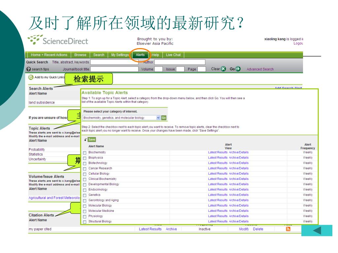Click the Add Search Alert link
338x253 pixels.
pos(288,88)
